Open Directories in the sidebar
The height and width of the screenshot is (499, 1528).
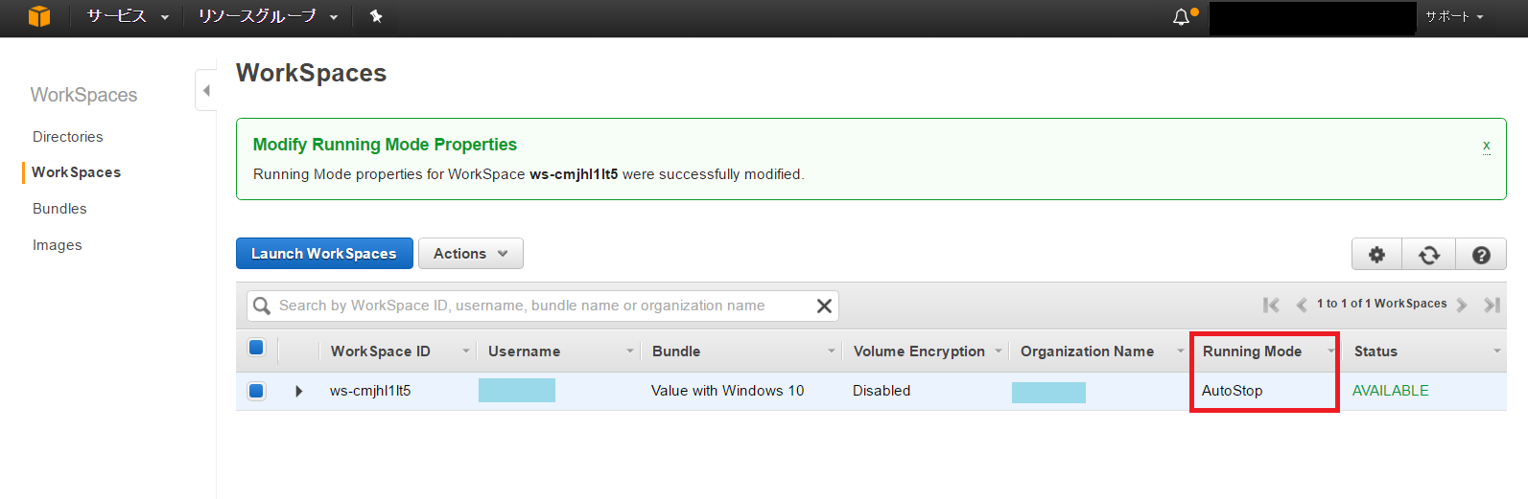(67, 137)
